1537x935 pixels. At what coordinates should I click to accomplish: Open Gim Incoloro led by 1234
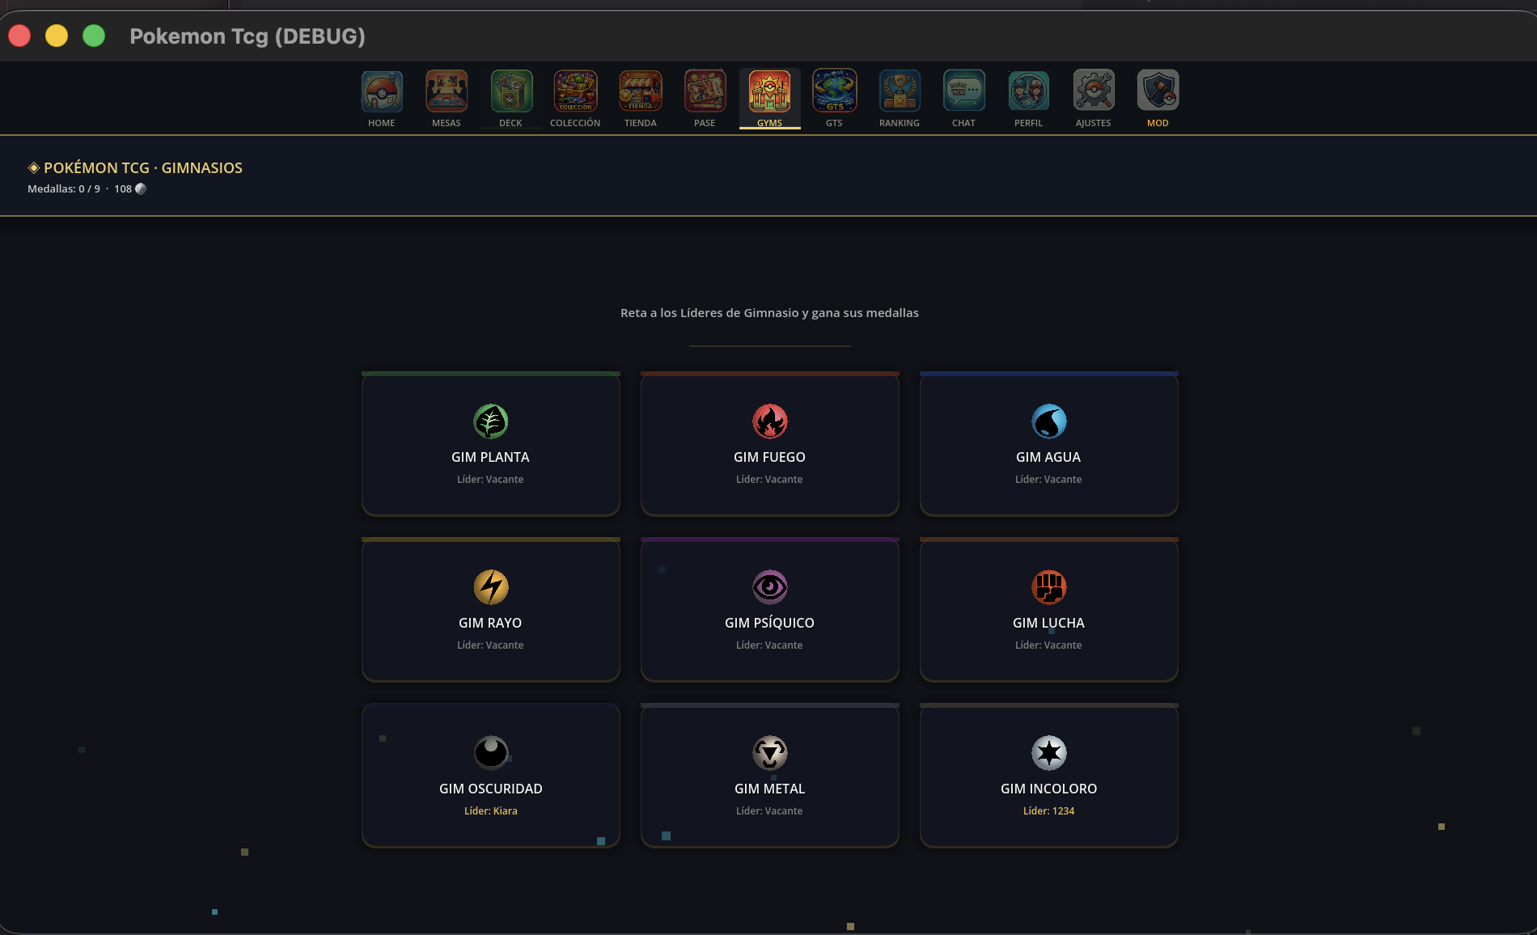pyautogui.click(x=1048, y=776)
